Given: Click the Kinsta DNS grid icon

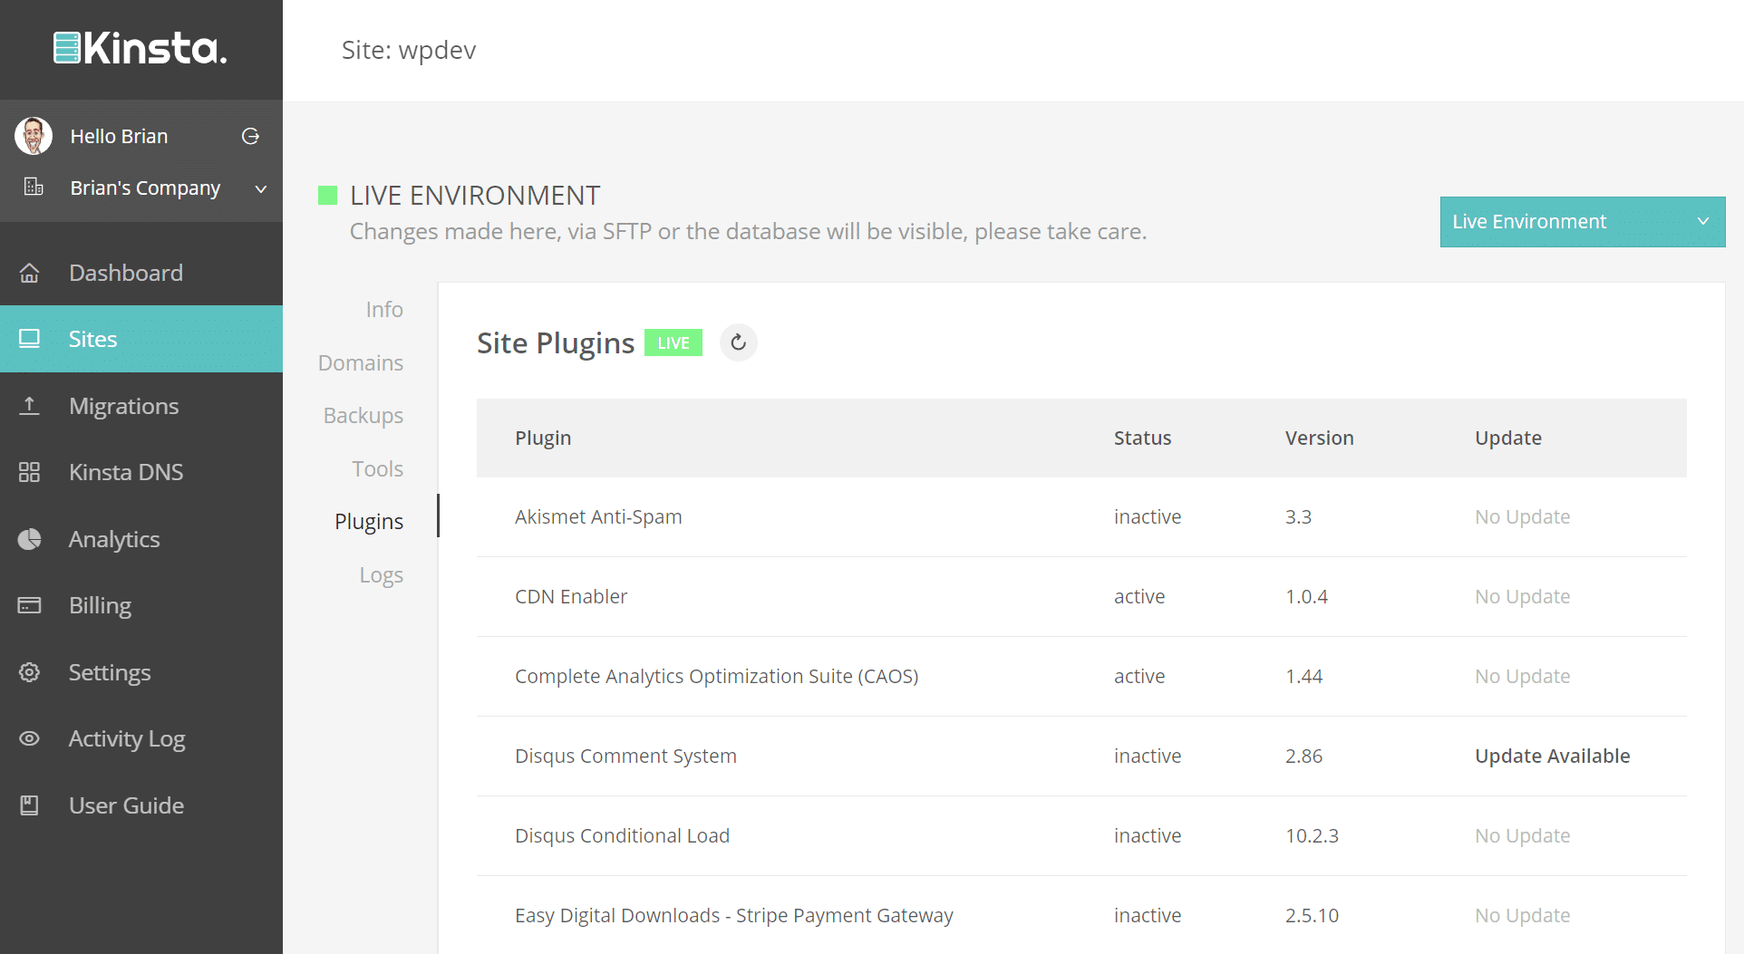Looking at the screenshot, I should click(29, 472).
